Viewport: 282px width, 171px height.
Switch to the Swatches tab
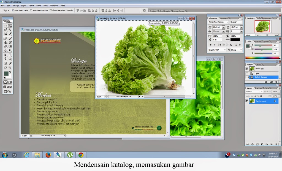258,41
